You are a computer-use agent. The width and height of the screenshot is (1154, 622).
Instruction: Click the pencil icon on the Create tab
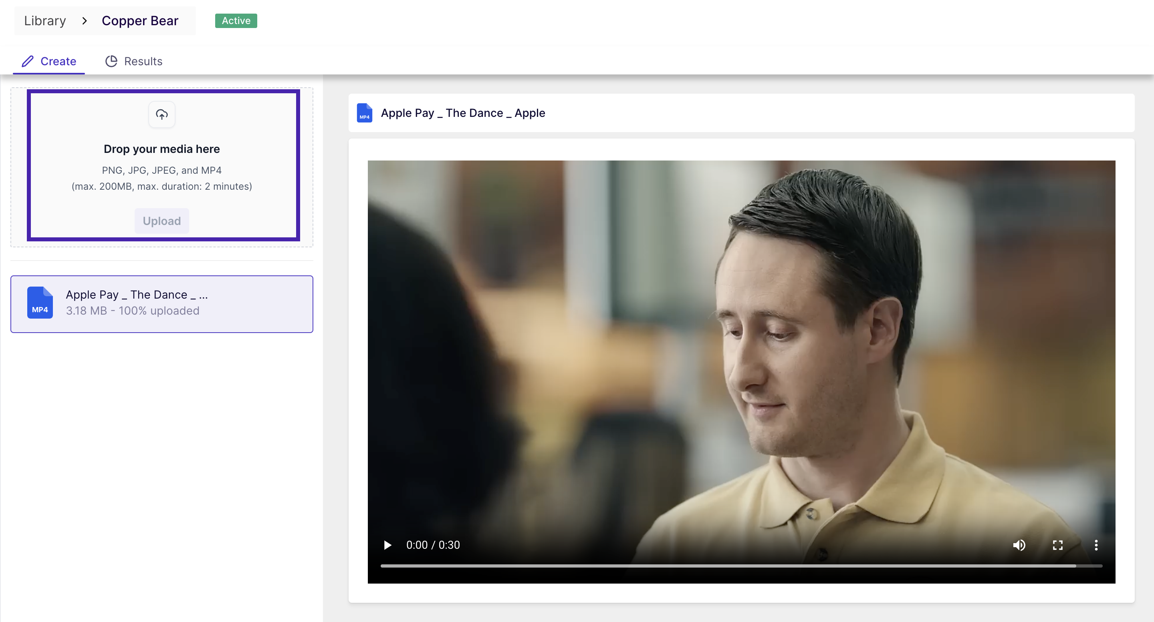click(x=28, y=61)
